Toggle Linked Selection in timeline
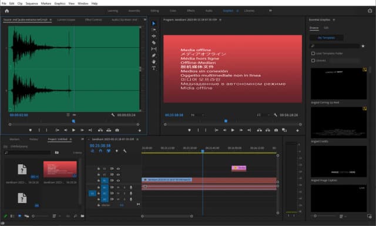The image size is (376, 226). click(109, 151)
